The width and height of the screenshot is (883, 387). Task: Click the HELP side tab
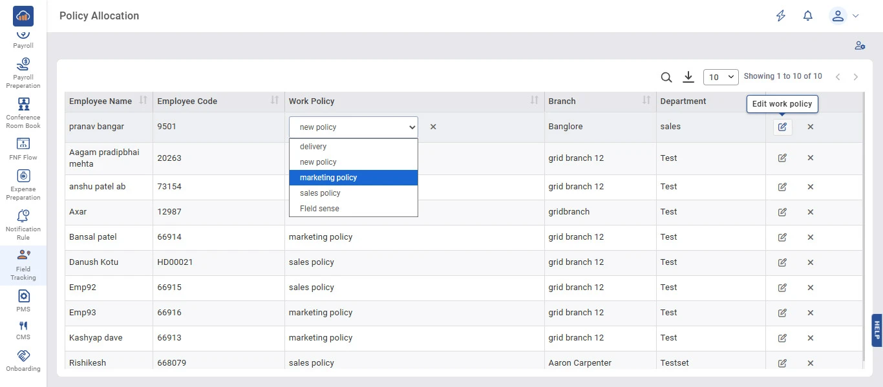tap(877, 331)
